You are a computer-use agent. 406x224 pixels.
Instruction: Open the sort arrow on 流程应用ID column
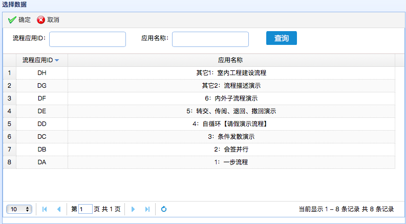coord(57,60)
